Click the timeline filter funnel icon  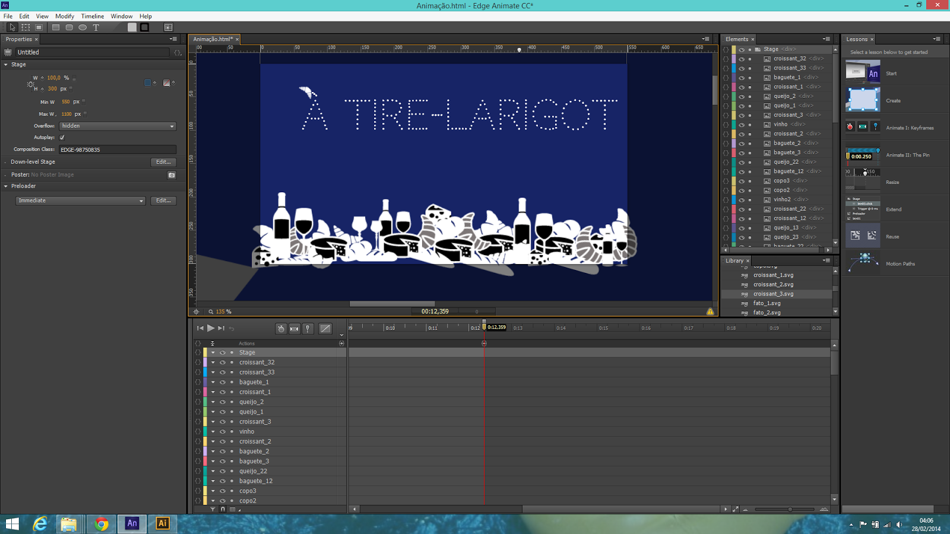click(213, 509)
